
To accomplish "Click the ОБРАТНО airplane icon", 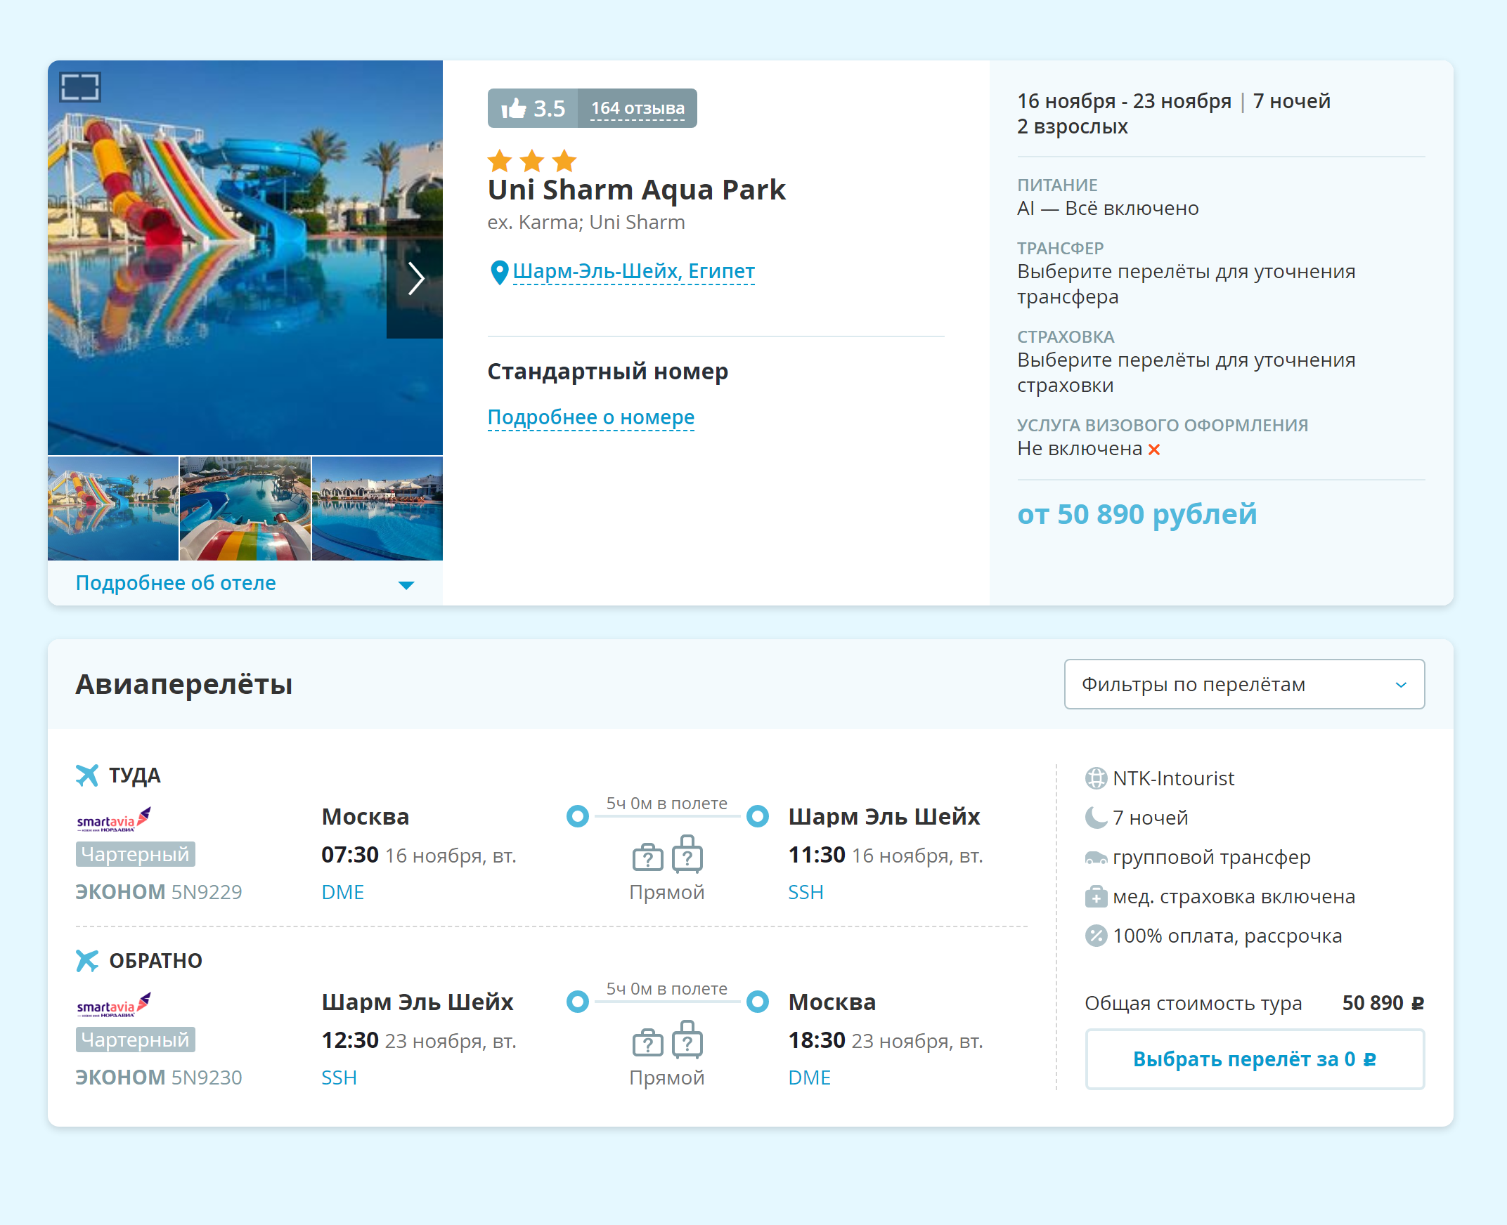I will click(x=87, y=960).
